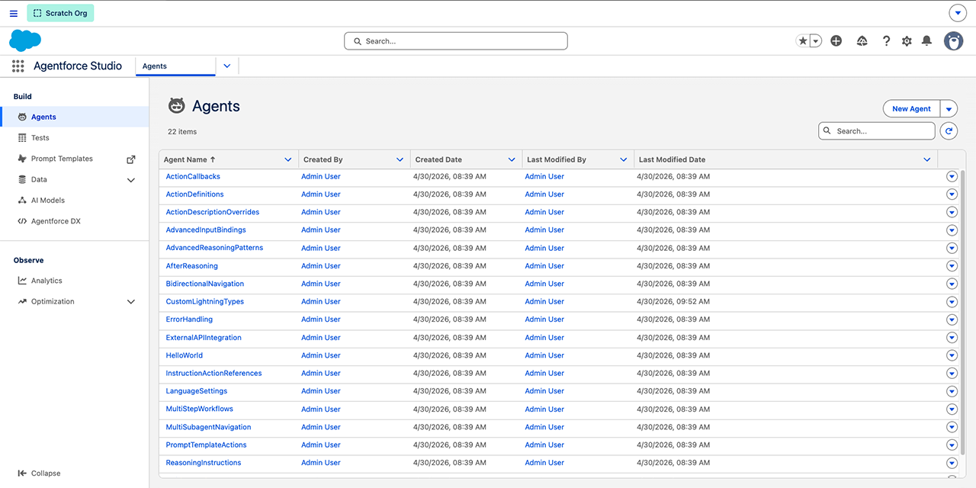The image size is (976, 488).
Task: Click Admin User in HelloWorld's Last Modified By
Action: [544, 355]
